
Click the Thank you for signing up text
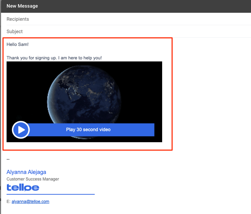click(54, 58)
